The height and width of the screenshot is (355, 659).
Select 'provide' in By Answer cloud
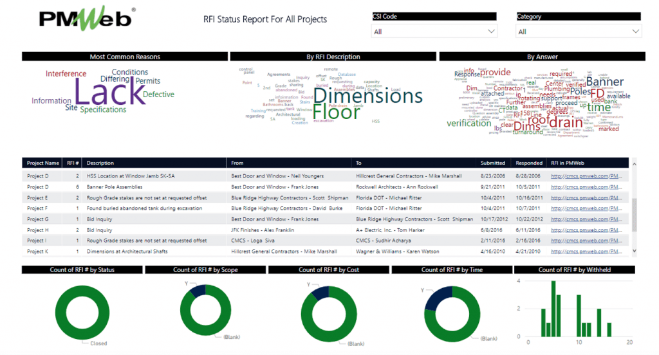point(495,72)
